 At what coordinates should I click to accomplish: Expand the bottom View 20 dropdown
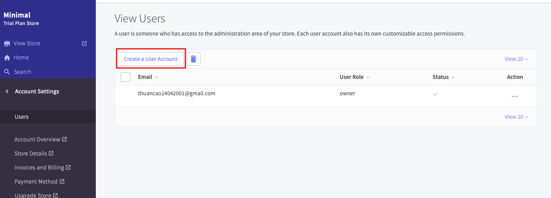pyautogui.click(x=516, y=117)
